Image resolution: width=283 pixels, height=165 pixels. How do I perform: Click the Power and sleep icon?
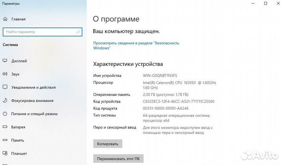5,114
